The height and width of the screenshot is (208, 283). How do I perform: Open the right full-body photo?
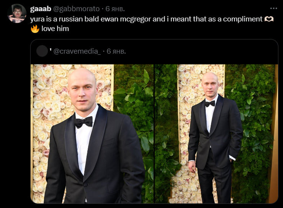pyautogui.click(x=216, y=134)
